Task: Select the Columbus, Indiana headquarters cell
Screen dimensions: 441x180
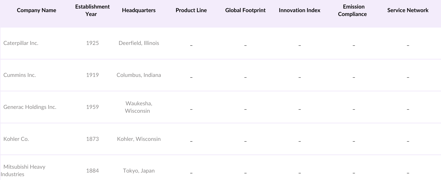Action: (139, 75)
